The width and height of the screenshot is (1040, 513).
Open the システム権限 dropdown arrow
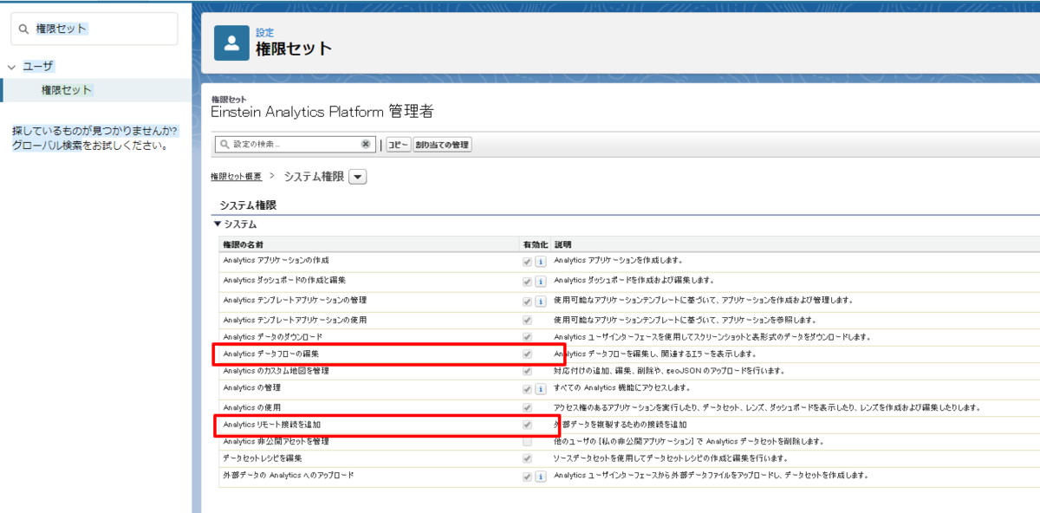pos(358,177)
